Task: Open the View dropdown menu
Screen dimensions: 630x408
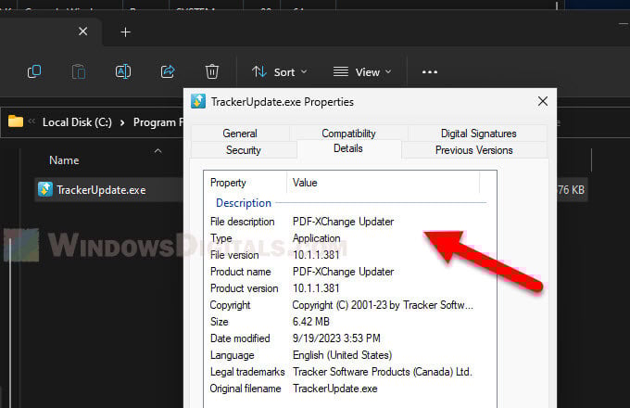Action: 362,72
